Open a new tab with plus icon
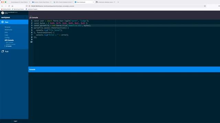This screenshot has height=123, width=220. (118, 2)
